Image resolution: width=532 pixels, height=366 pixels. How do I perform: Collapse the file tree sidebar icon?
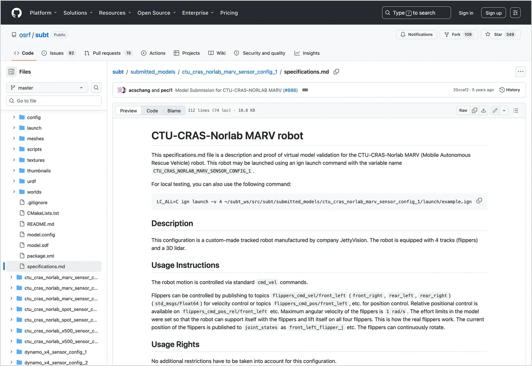(x=11, y=72)
